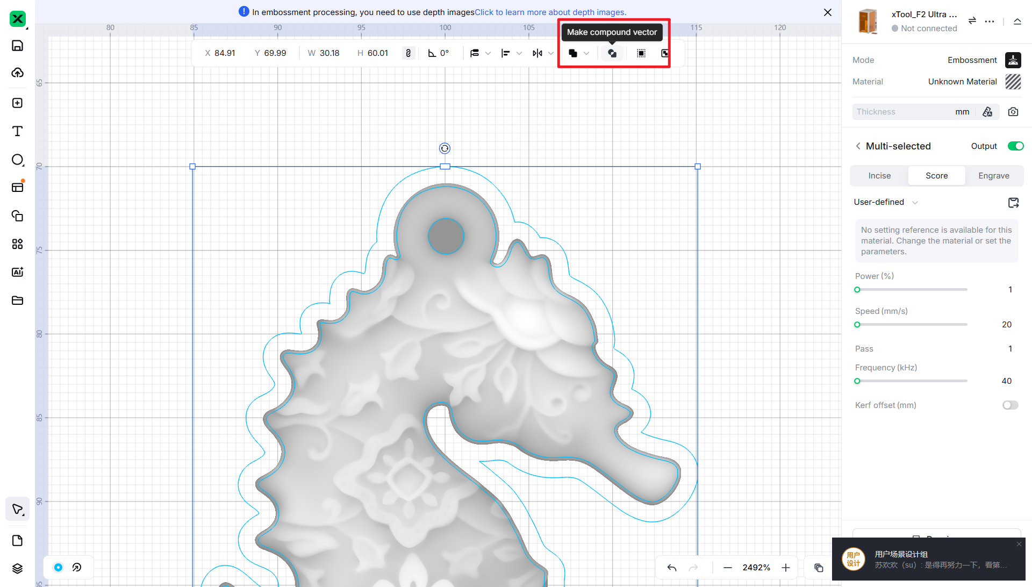Open the AI image generation tool
The height and width of the screenshot is (587, 1032).
[x=17, y=272]
